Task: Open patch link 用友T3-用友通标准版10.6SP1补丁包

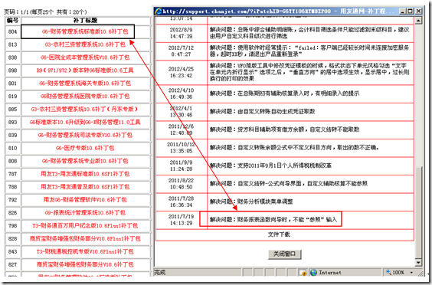Action: (x=85, y=174)
